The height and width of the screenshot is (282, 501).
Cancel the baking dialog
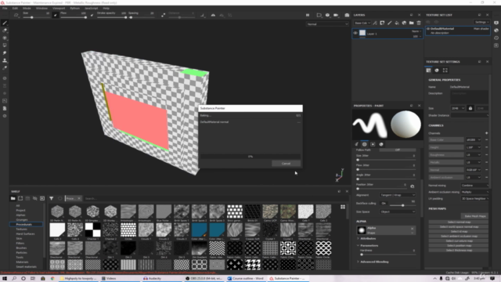pyautogui.click(x=286, y=164)
